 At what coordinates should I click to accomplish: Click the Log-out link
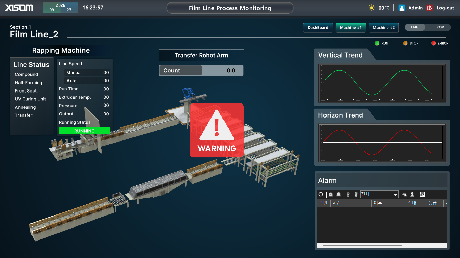pyautogui.click(x=445, y=8)
